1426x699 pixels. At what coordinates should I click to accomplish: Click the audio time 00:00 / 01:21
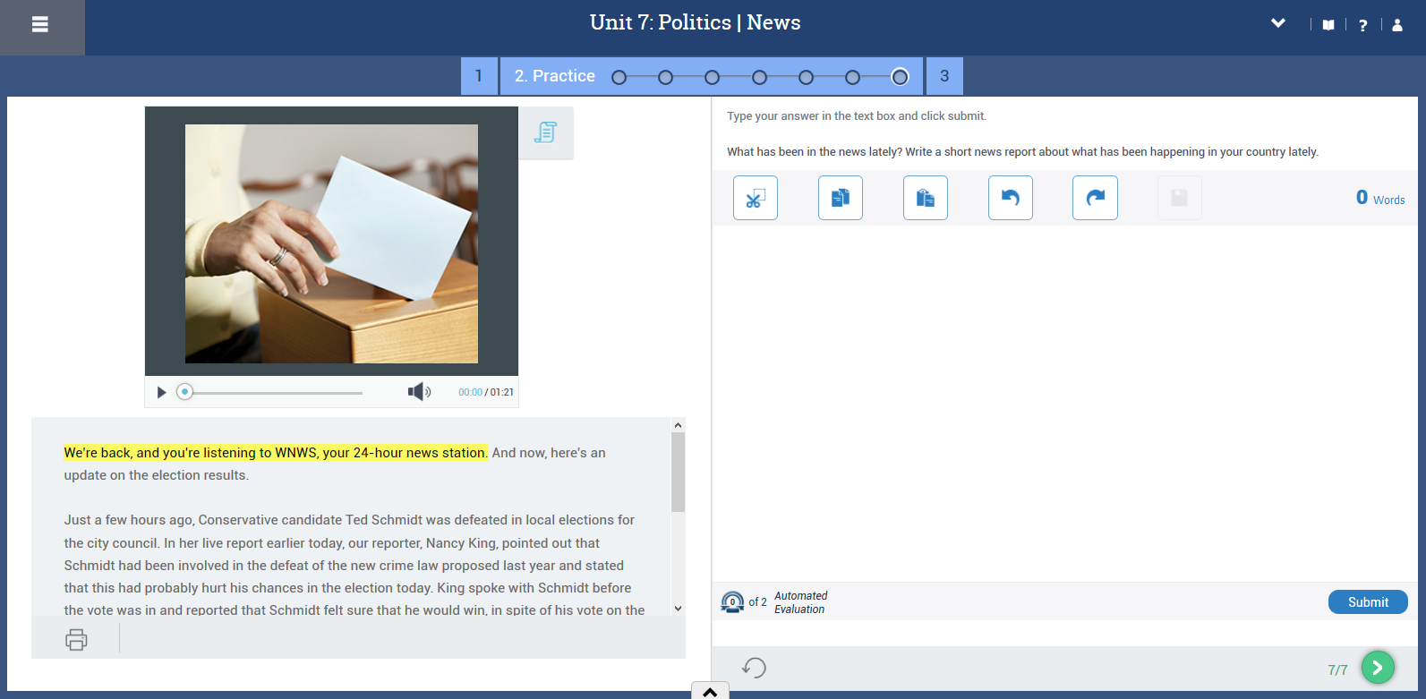(x=486, y=392)
